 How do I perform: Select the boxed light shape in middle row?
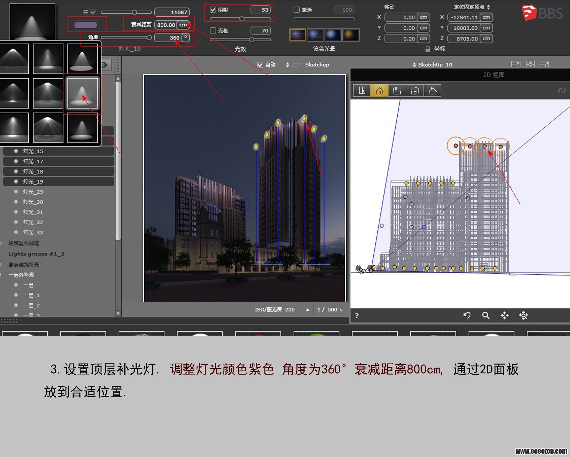[x=82, y=93]
